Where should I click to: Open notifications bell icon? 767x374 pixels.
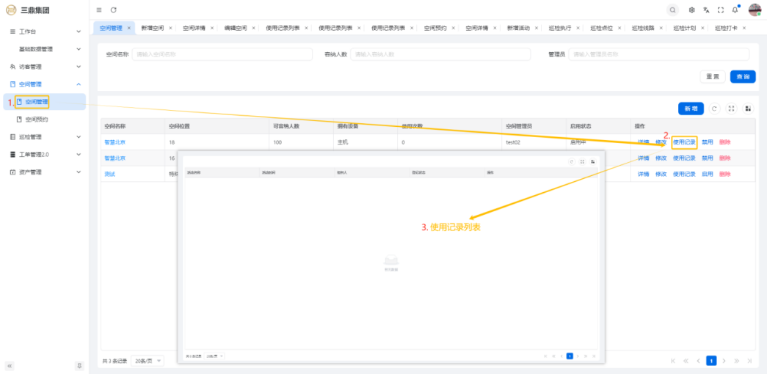tap(735, 10)
